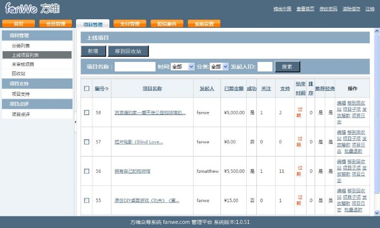Open the 时间 filter dropdown

click(182, 66)
